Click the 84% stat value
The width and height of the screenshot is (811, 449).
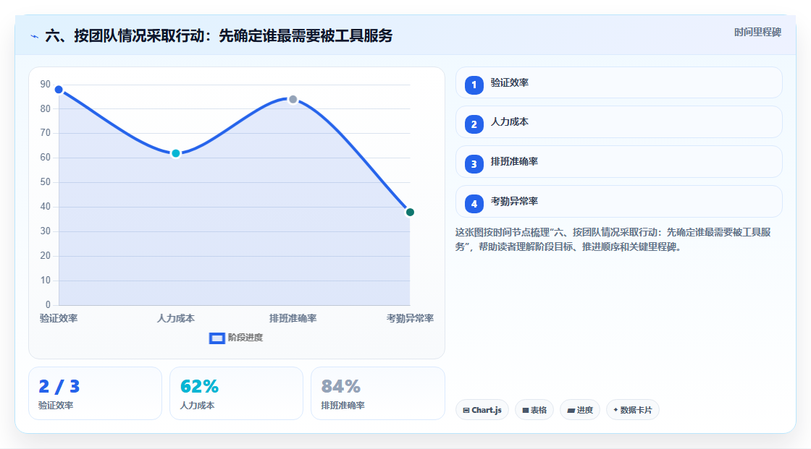pyautogui.click(x=341, y=387)
